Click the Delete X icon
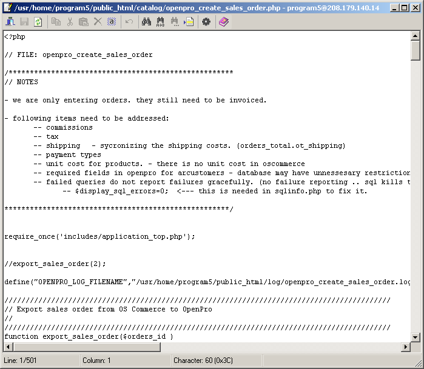This screenshot has height=369, width=424. [98, 22]
